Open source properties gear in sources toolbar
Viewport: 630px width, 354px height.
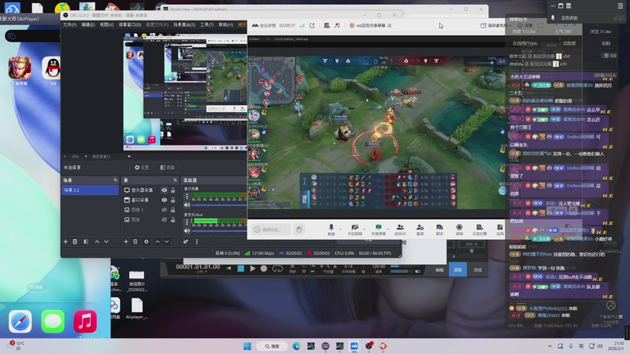click(146, 242)
